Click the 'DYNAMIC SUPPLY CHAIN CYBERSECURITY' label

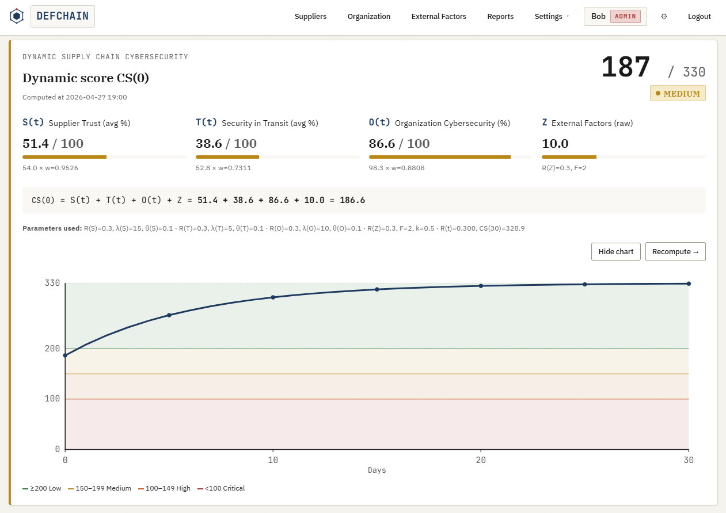(x=105, y=57)
